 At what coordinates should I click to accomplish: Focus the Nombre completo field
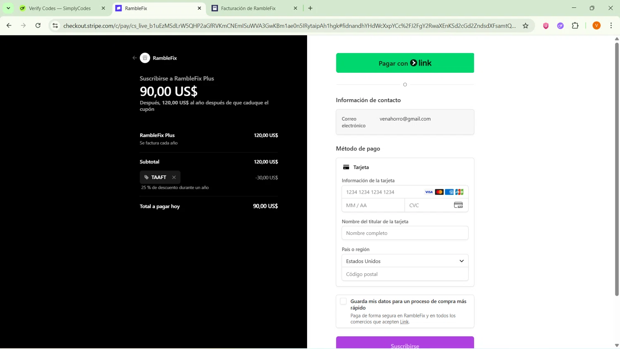[405, 233]
